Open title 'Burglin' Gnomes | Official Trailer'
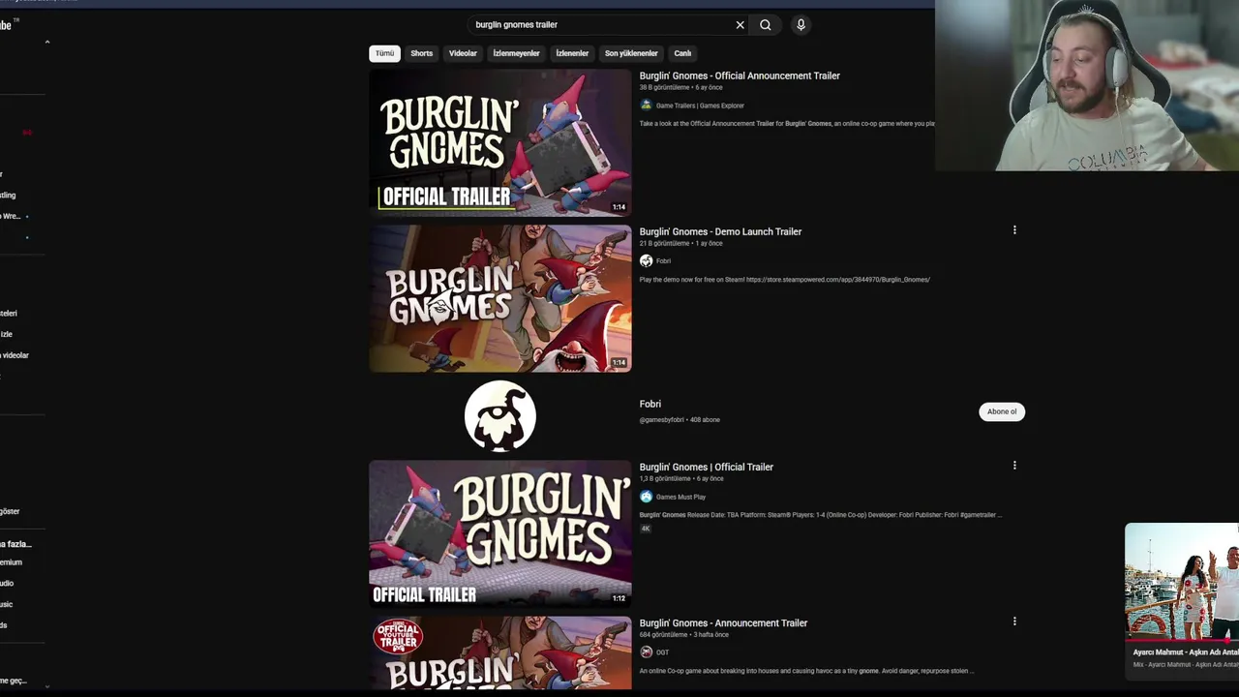1239x697 pixels. coord(706,467)
